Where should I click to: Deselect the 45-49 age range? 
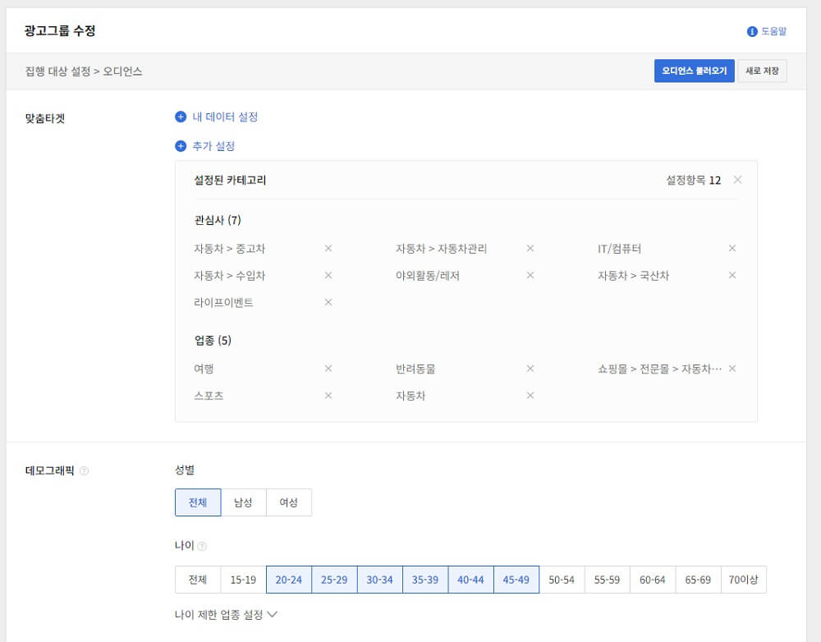pyautogui.click(x=516, y=579)
